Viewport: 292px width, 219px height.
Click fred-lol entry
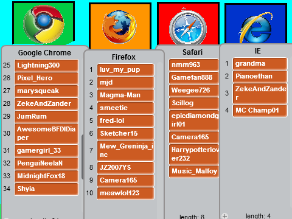tap(126, 121)
